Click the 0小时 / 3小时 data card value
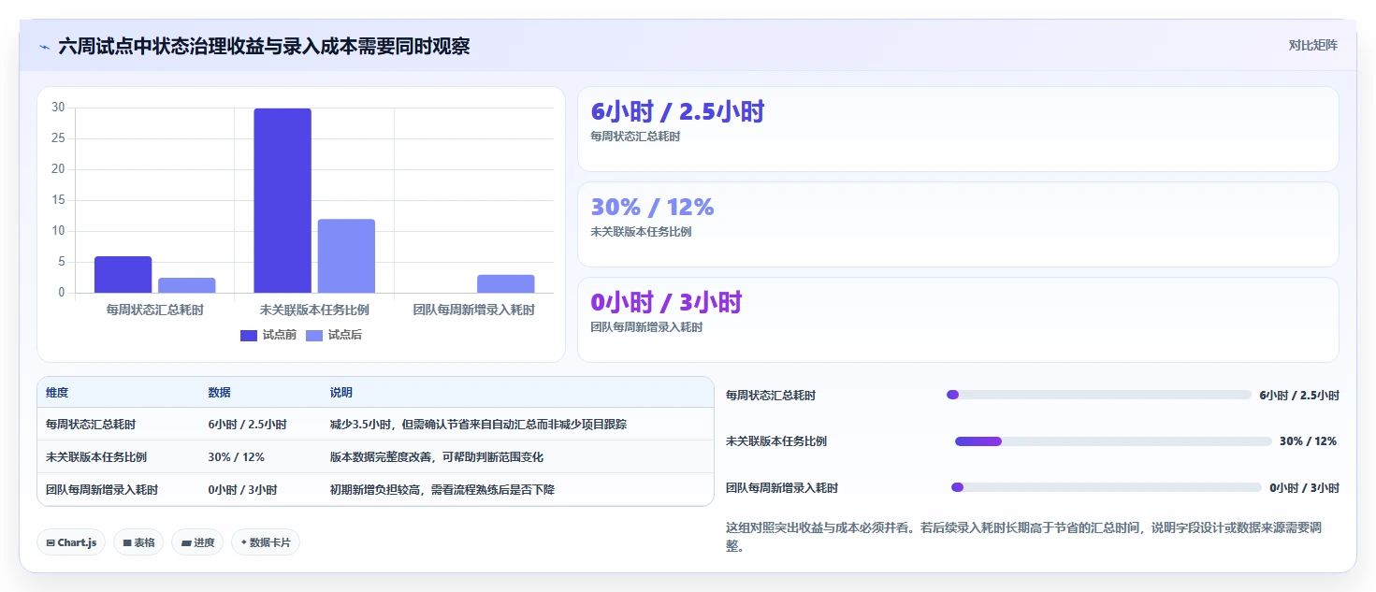1376x592 pixels. click(666, 302)
